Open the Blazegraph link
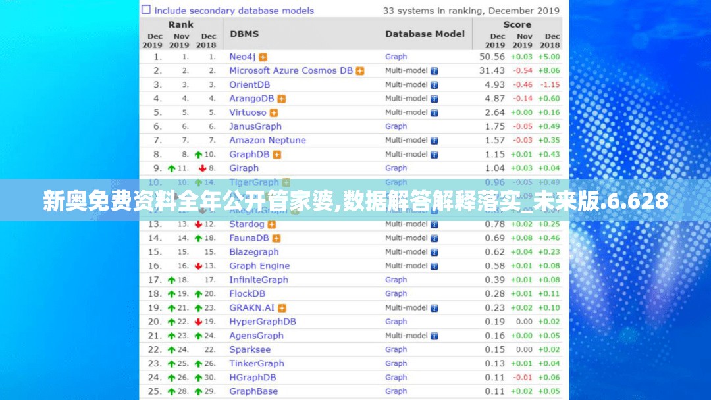Image resolution: width=711 pixels, height=400 pixels. pos(254,252)
